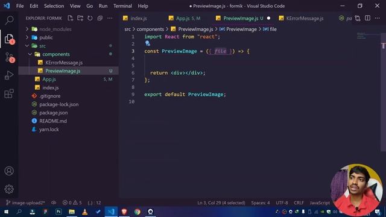Create a new folder in Explorer
Viewport: 386px width, 217px height.
coord(80,18)
